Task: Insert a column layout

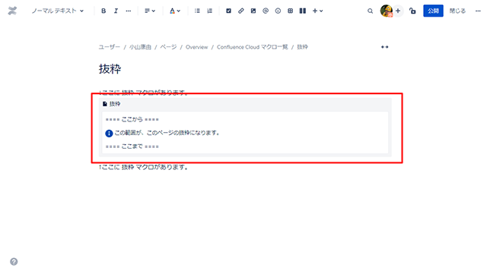Action: pos(303,11)
